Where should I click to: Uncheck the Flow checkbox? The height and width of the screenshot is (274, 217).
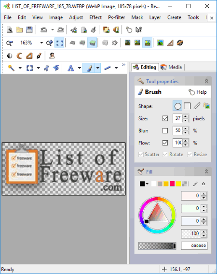click(165, 143)
